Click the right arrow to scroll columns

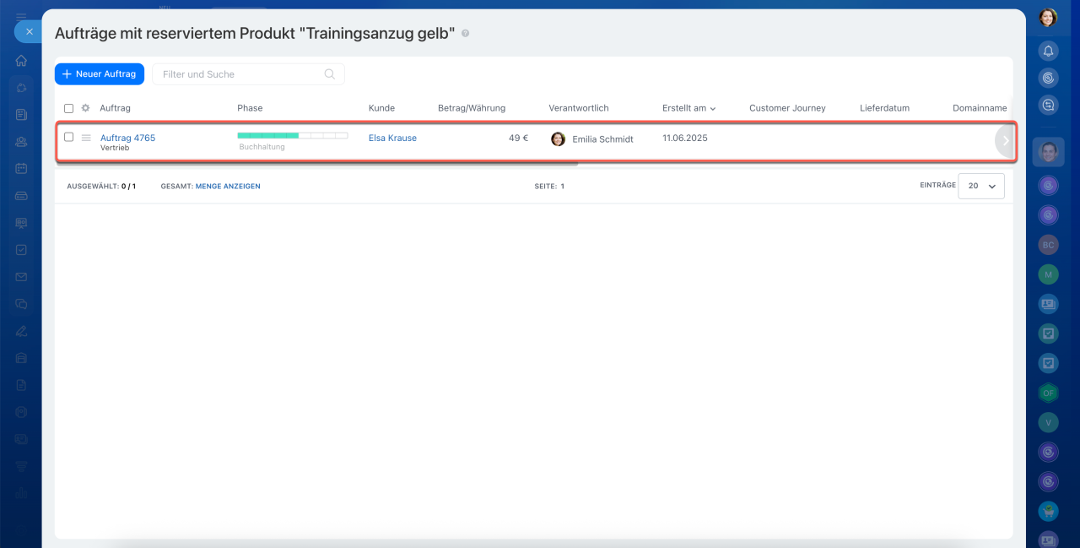[x=1005, y=141]
